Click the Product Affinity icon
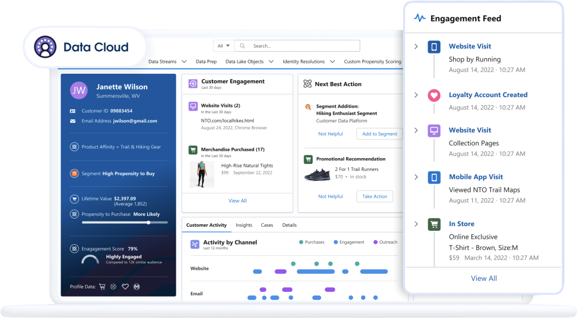 [74, 147]
